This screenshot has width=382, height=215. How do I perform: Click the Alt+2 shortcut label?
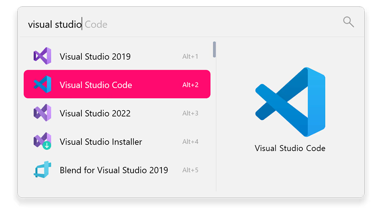pos(190,85)
